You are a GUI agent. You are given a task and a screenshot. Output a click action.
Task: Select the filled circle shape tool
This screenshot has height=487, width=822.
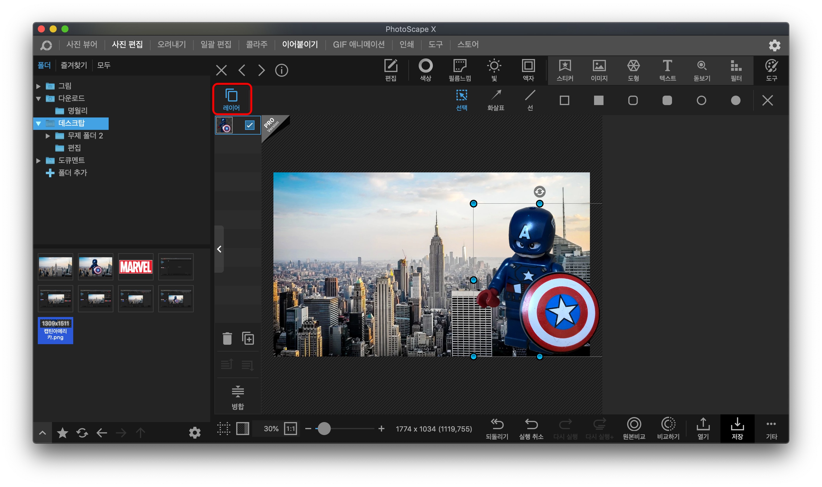point(735,100)
